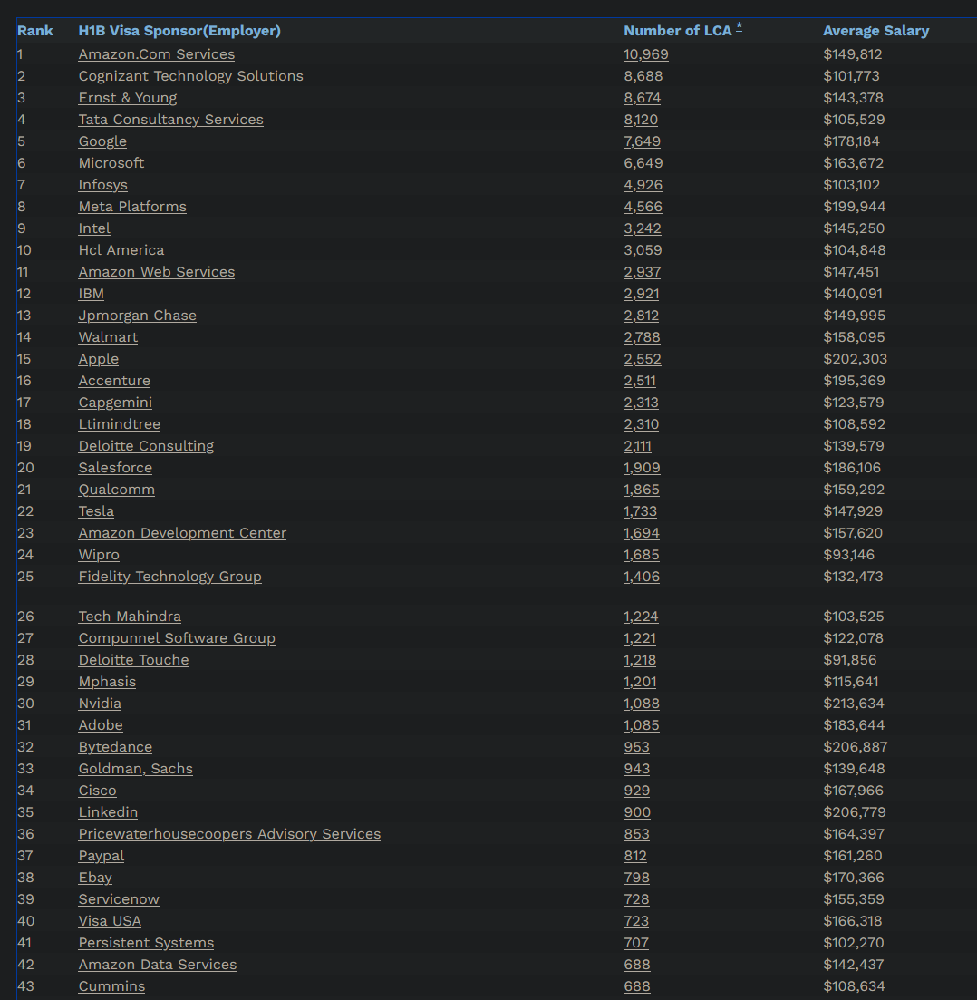Image resolution: width=977 pixels, height=1000 pixels.
Task: Open the Microsoft employer link
Action: point(111,162)
